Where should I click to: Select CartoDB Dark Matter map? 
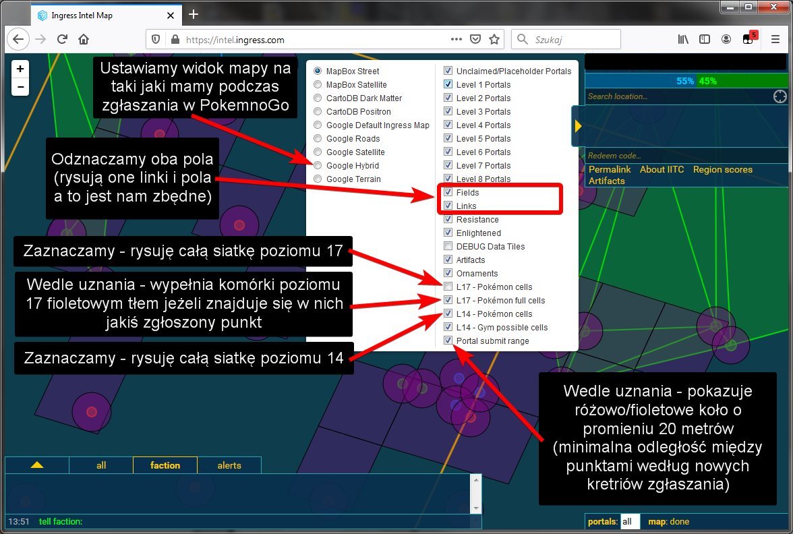[318, 98]
